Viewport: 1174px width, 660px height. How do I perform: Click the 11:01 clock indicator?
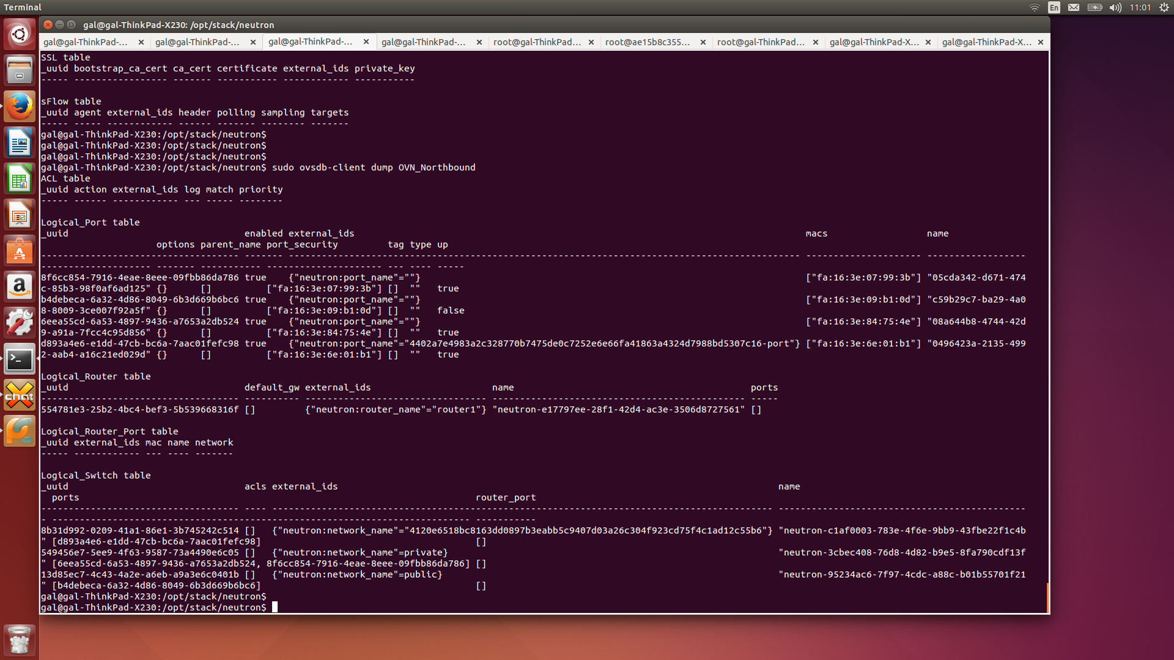click(x=1140, y=7)
